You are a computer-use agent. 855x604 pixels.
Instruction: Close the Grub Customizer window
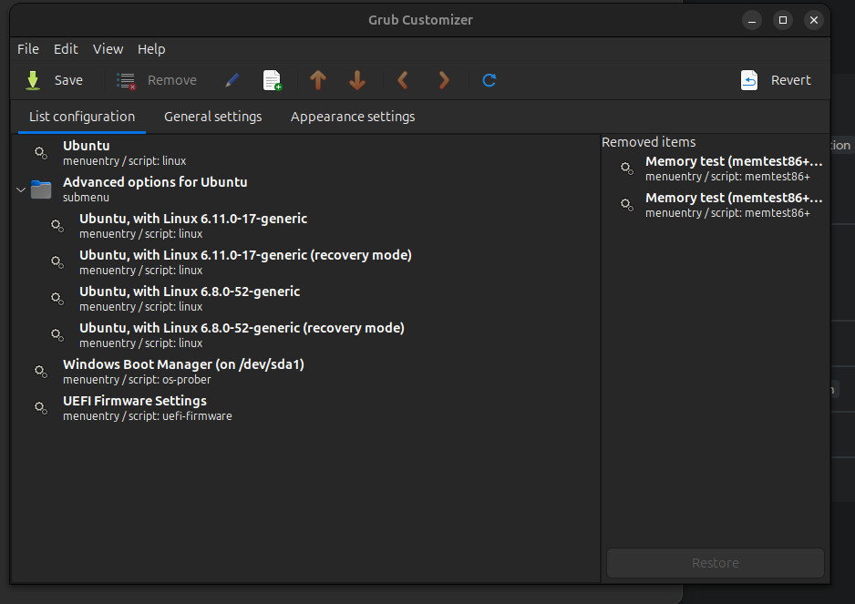[814, 20]
